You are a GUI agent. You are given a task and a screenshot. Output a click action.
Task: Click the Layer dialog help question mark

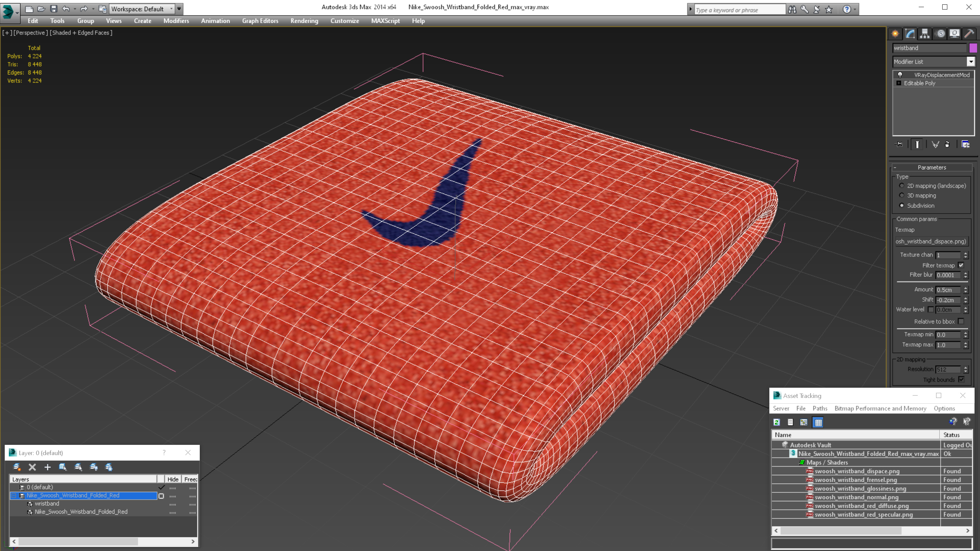(164, 452)
